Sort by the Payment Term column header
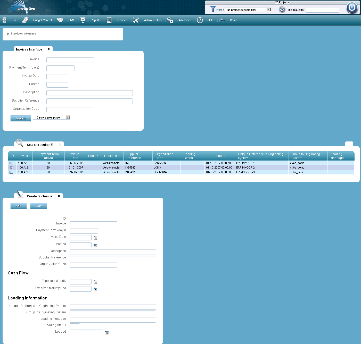The image size is (361, 344). [x=48, y=156]
